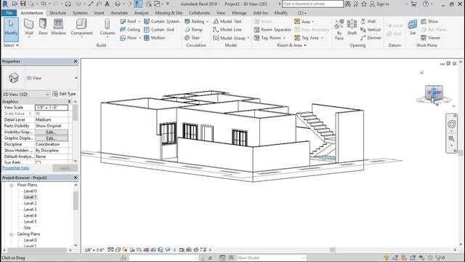
Task: Open Roof tool dropdown arrow
Action: pyautogui.click(x=139, y=22)
